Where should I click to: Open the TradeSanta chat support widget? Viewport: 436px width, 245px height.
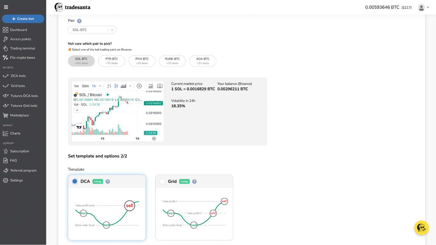(x=421, y=228)
